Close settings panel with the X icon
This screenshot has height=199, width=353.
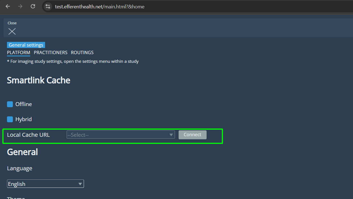point(12,31)
